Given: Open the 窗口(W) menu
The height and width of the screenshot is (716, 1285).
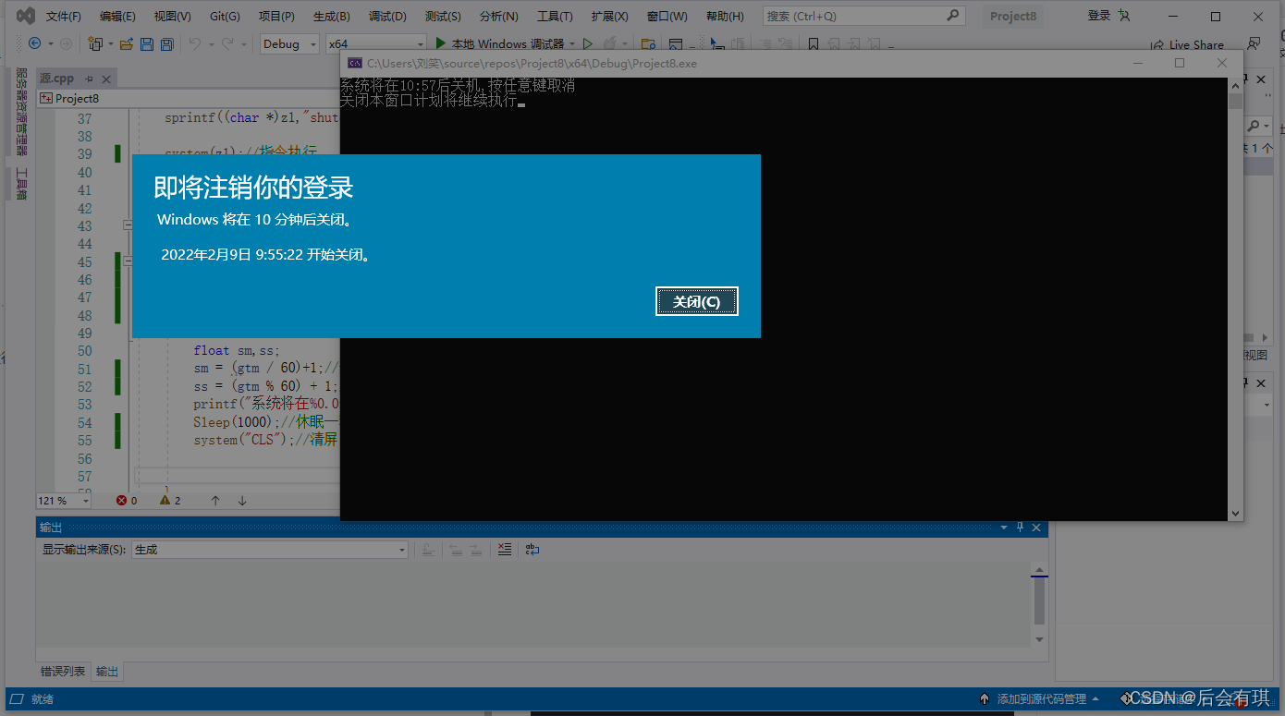Looking at the screenshot, I should (x=667, y=17).
